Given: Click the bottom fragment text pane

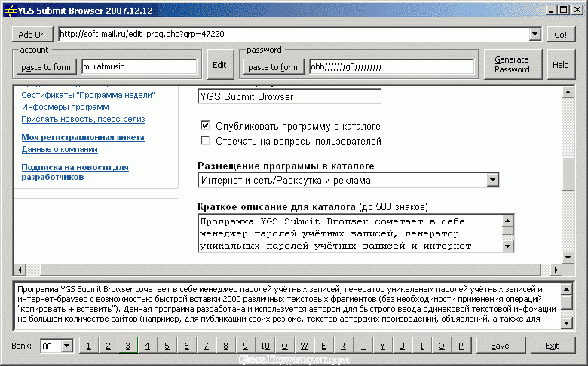Looking at the screenshot, I should pyautogui.click(x=288, y=306).
